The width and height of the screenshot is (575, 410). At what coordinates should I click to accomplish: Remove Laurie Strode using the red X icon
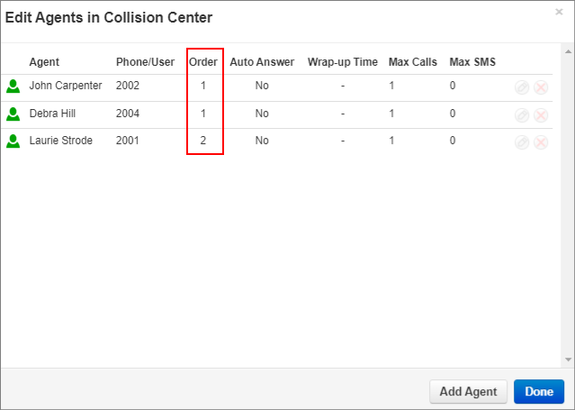tap(541, 142)
